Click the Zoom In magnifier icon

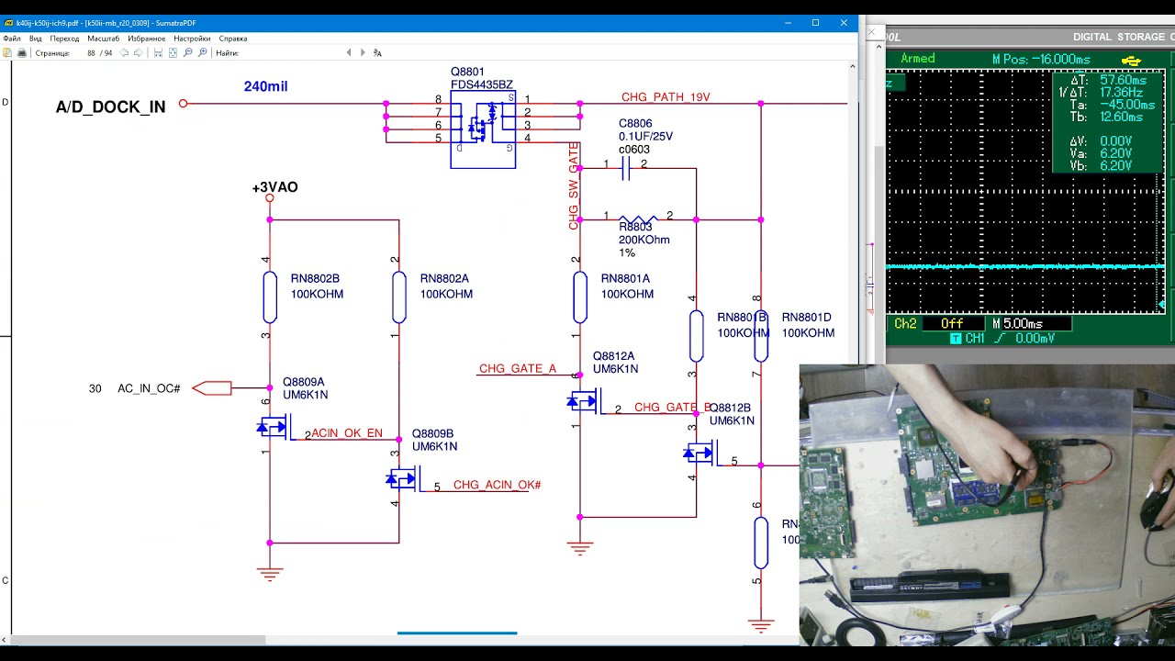click(202, 53)
